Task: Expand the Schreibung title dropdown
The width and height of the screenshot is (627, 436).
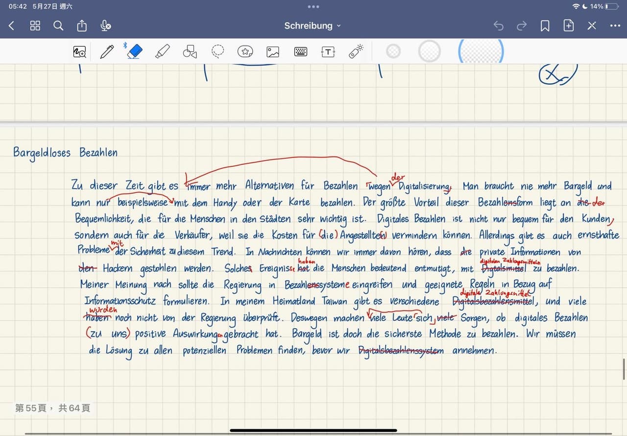Action: [x=313, y=26]
